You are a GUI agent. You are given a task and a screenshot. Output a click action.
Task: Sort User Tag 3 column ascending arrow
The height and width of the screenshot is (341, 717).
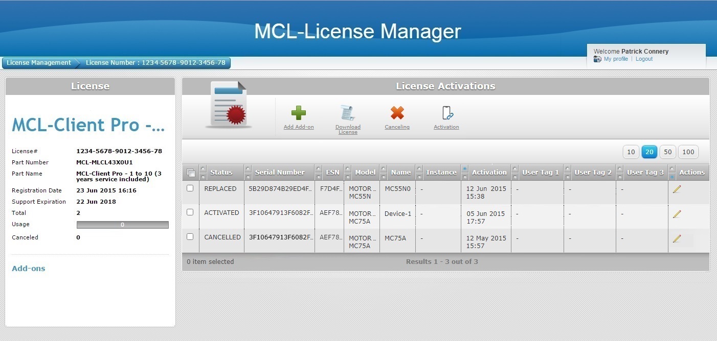620,168
